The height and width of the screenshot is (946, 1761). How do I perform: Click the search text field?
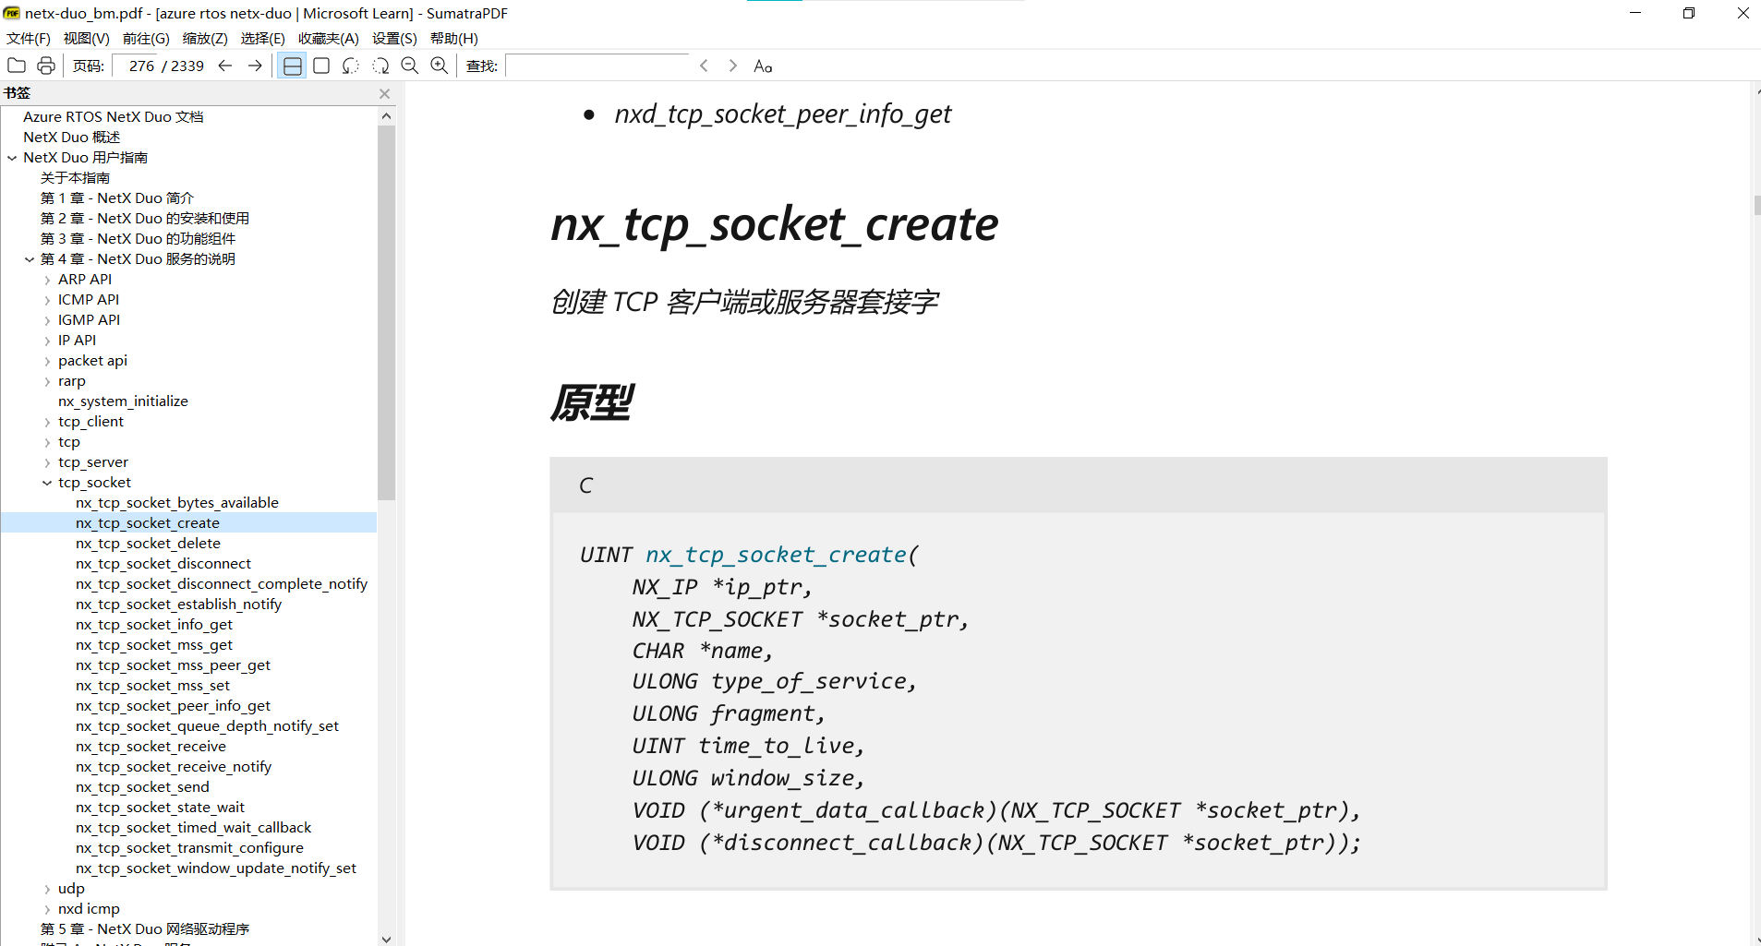pos(597,66)
